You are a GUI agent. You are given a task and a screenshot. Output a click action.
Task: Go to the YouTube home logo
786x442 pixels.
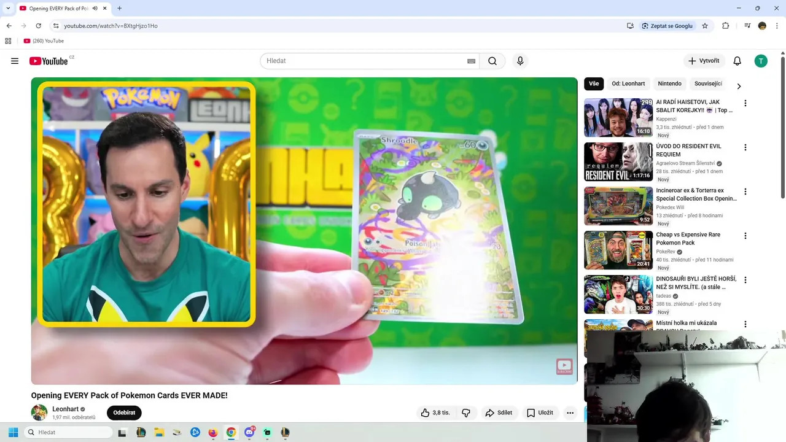click(49, 61)
